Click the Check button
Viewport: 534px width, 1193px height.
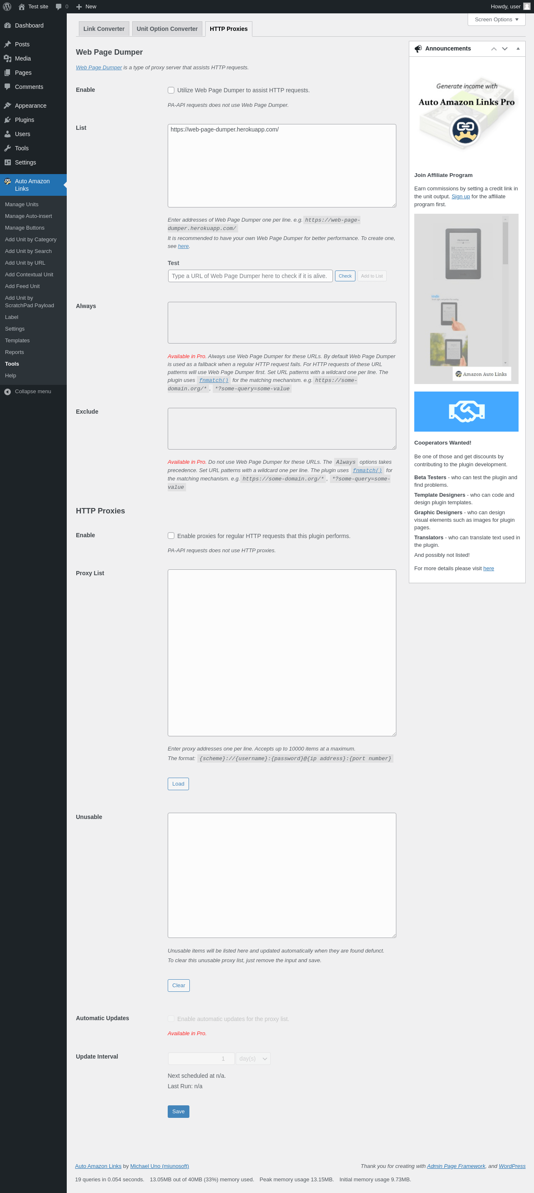(345, 276)
